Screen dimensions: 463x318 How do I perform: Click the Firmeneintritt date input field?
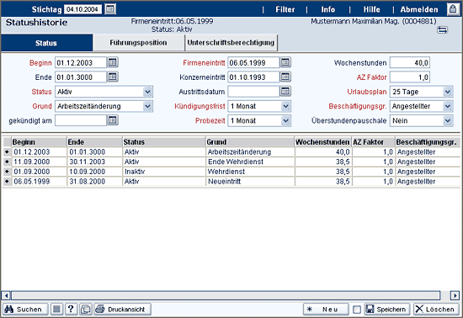[x=253, y=62]
